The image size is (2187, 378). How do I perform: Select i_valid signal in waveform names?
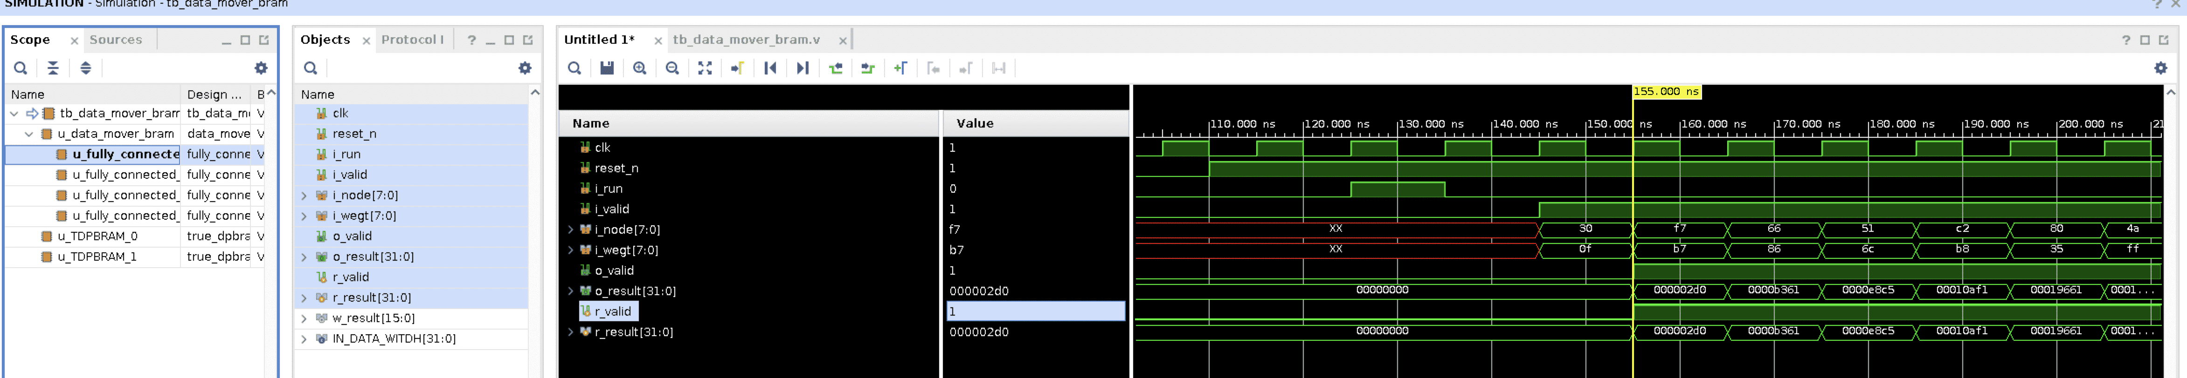point(611,209)
